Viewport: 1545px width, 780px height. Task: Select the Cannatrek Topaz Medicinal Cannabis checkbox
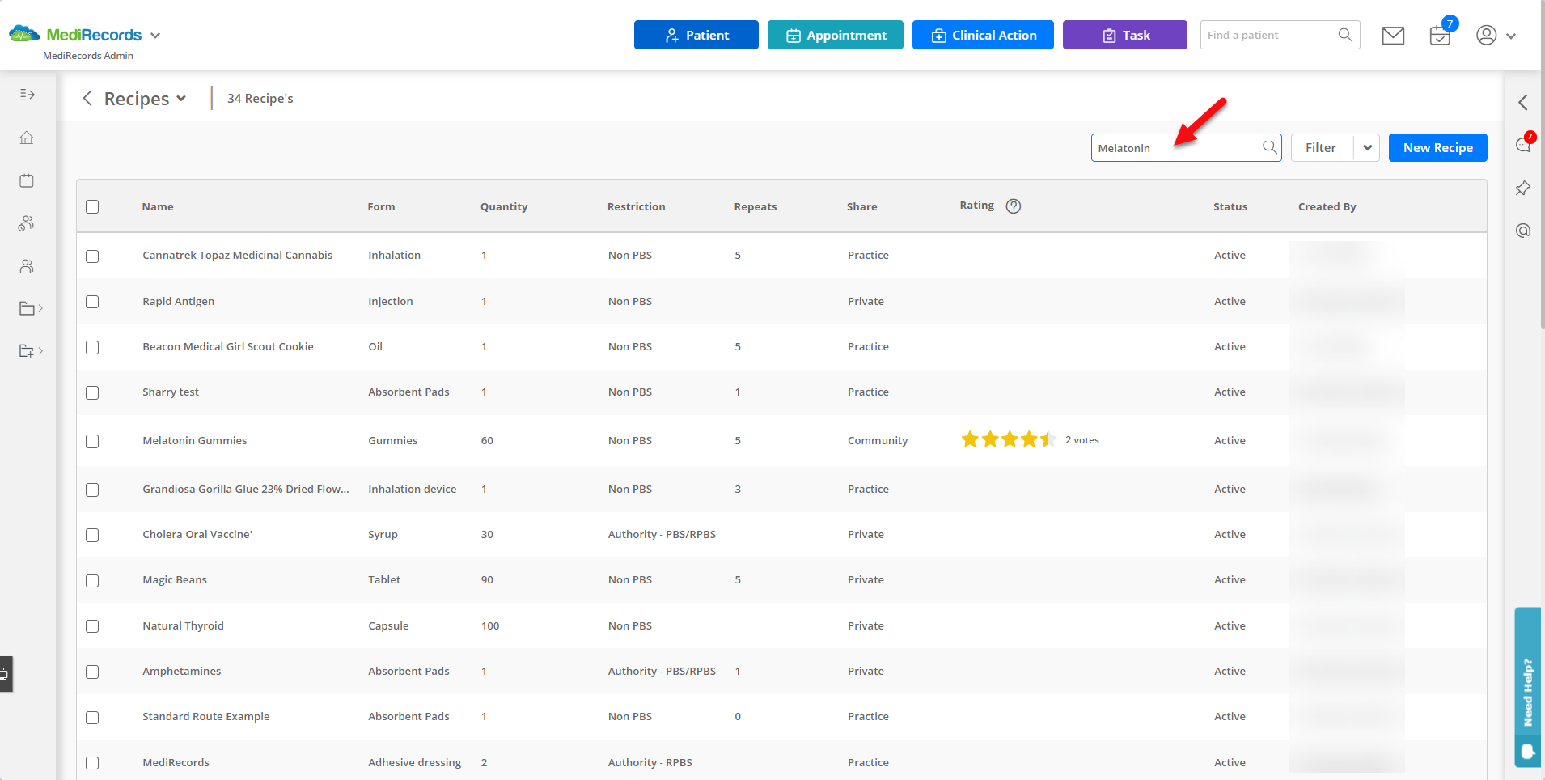92,256
